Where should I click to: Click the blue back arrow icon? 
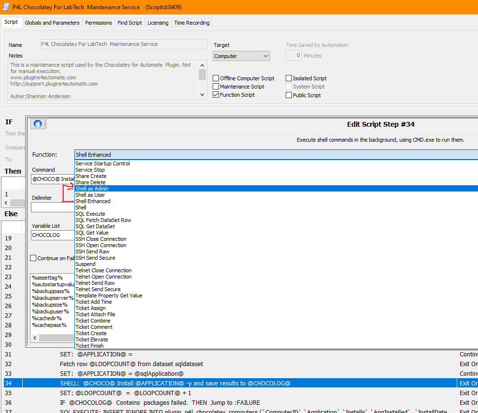point(38,124)
